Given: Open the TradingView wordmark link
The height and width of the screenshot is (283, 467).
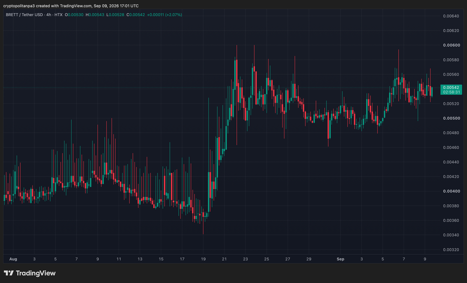Looking at the screenshot, I should (x=36, y=273).
